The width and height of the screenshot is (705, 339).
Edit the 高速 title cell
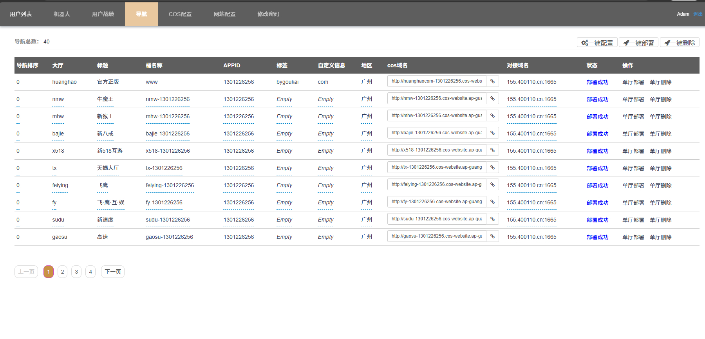coord(103,237)
